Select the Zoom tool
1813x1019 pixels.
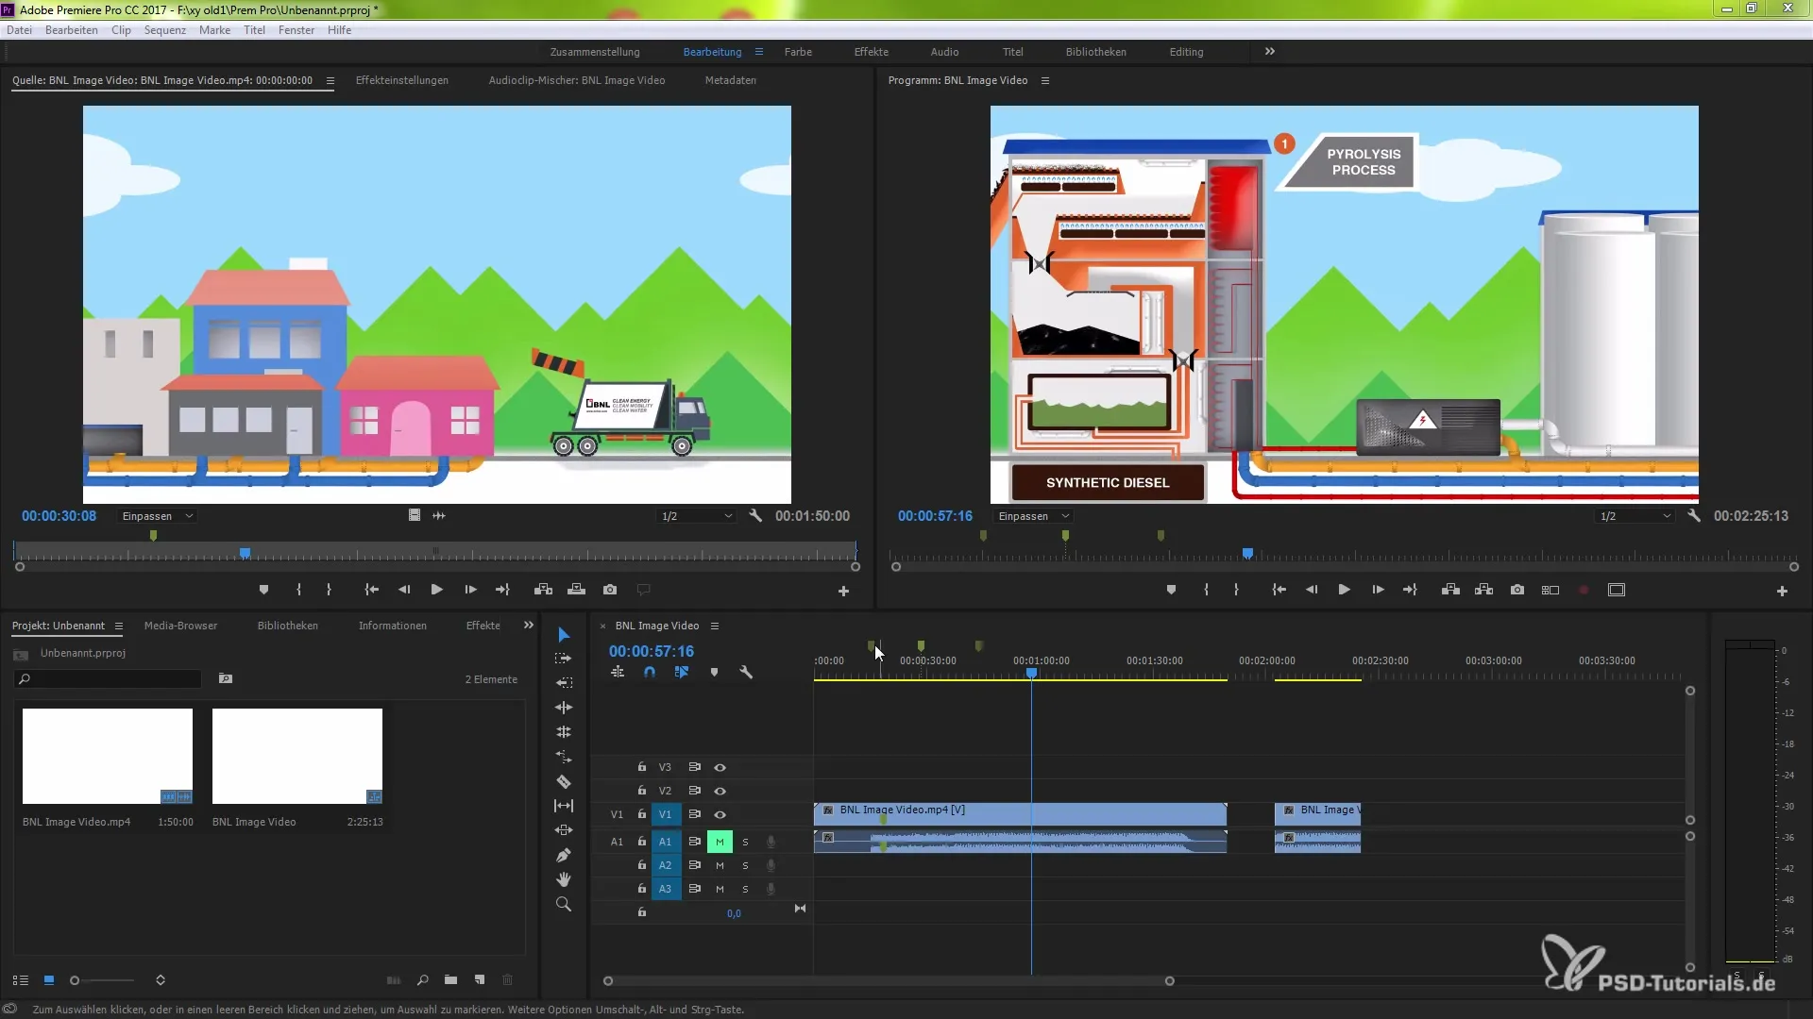pyautogui.click(x=564, y=904)
